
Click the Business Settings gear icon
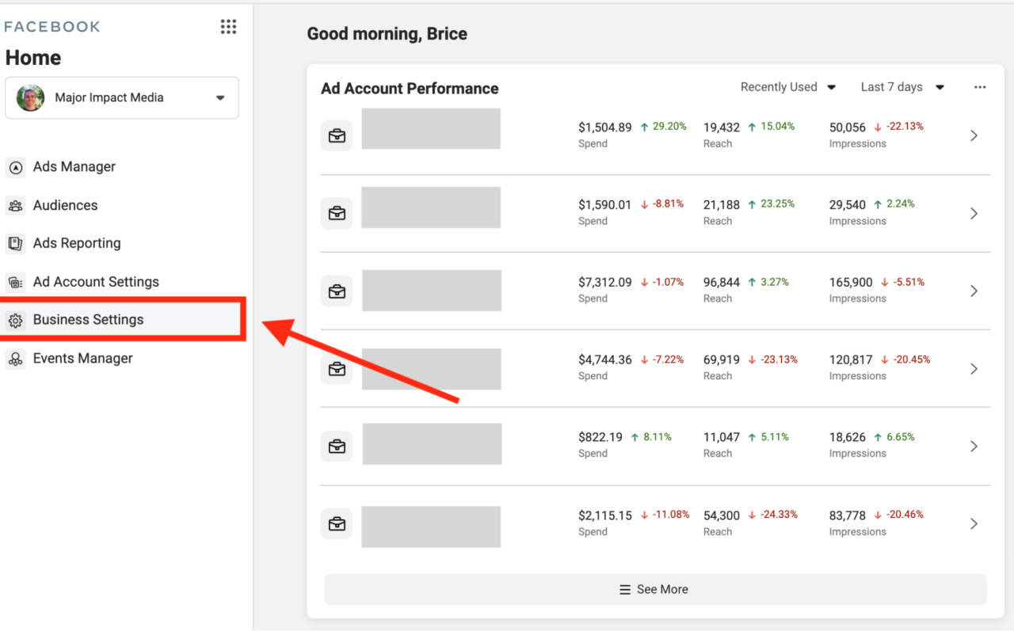tap(15, 321)
